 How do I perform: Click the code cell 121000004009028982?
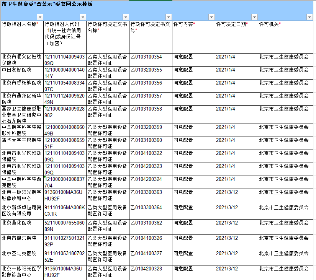[65, 114]
